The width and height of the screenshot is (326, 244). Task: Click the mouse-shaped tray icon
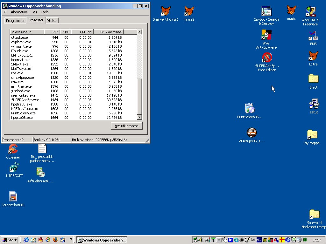(225, 240)
